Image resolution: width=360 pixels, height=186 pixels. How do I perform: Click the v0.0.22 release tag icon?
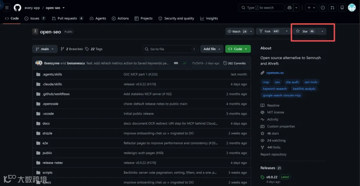[x=262, y=177]
